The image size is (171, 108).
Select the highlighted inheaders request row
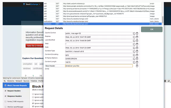click(102, 24)
